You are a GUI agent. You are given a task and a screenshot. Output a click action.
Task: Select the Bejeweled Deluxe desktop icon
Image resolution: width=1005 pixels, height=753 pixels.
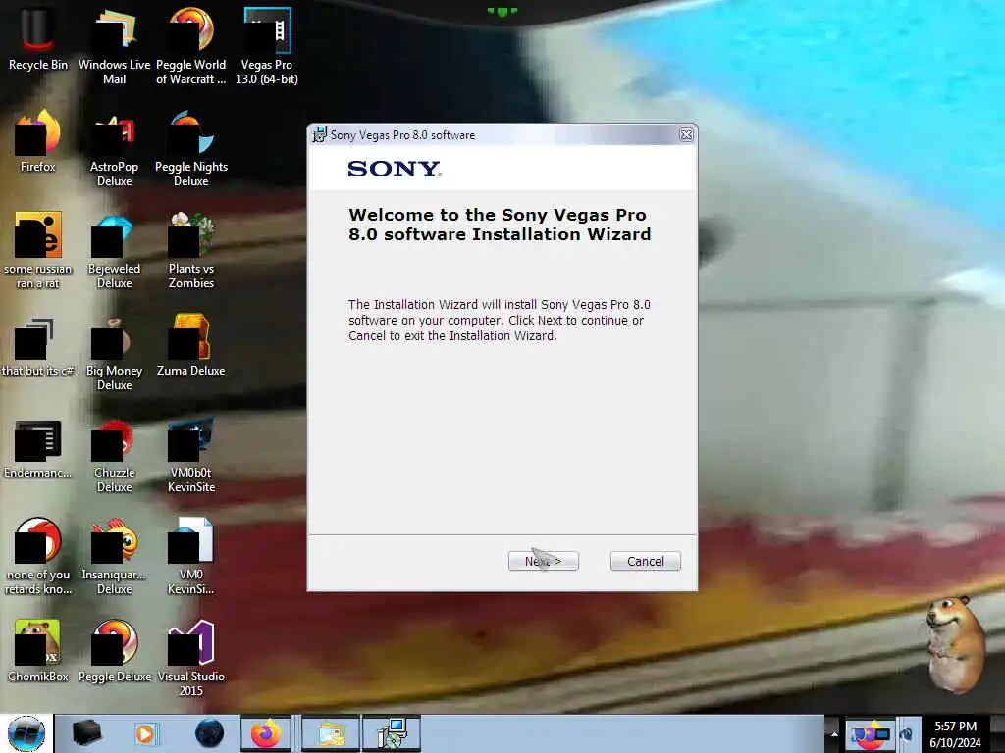(114, 250)
